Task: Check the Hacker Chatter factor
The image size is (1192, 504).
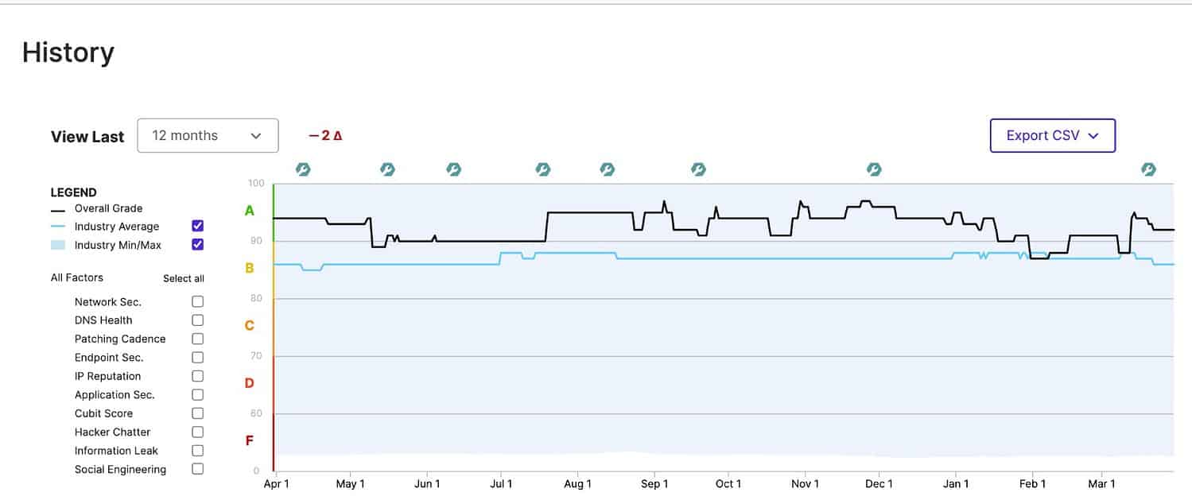Action: point(198,432)
